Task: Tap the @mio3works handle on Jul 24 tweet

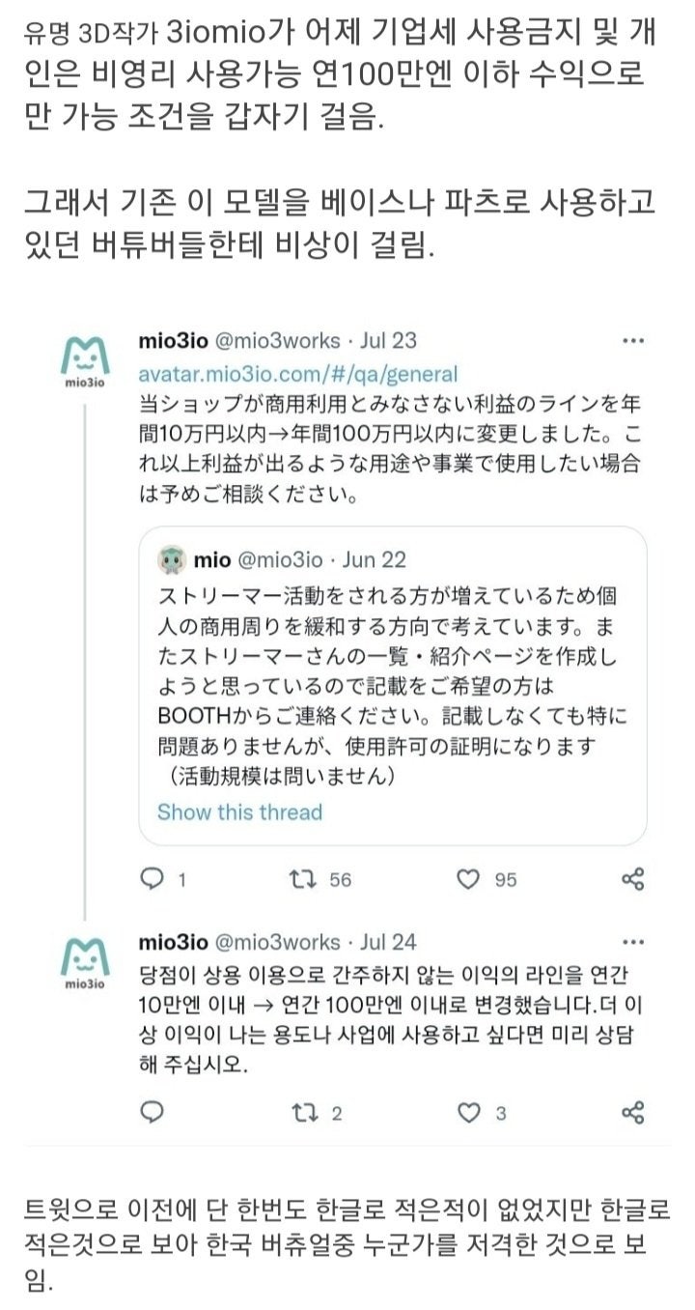Action: coord(280,941)
